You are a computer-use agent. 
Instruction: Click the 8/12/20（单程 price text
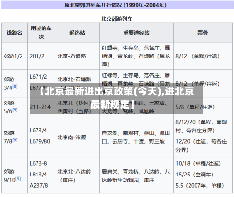pos(193,122)
